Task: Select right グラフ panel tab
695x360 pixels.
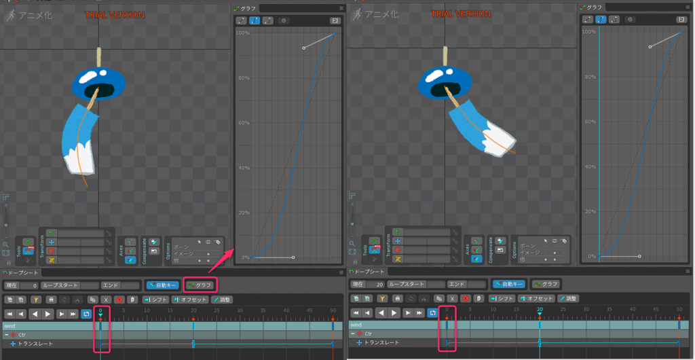Action: coord(593,7)
